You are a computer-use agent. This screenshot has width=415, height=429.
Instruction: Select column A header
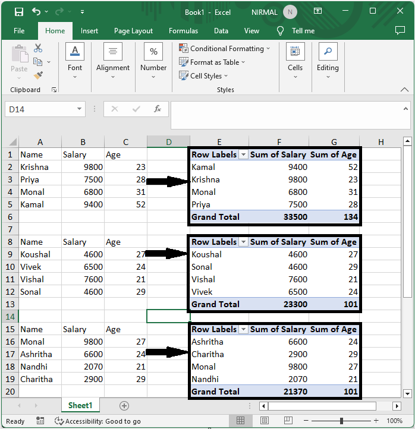[x=40, y=142]
